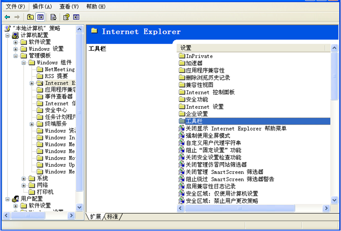Expand the 系统 tree node

[24, 178]
